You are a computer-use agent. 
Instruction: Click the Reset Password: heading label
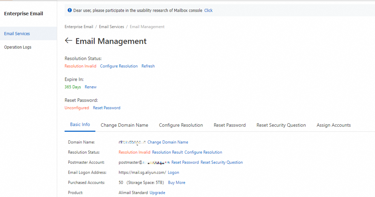point(81,100)
